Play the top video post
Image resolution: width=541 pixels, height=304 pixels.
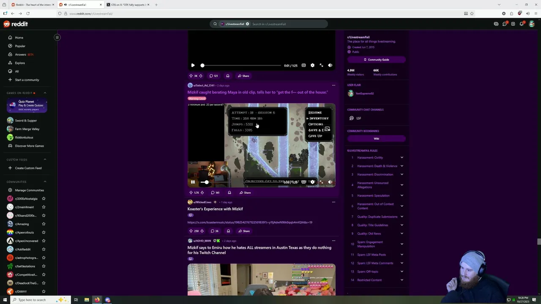(x=193, y=65)
